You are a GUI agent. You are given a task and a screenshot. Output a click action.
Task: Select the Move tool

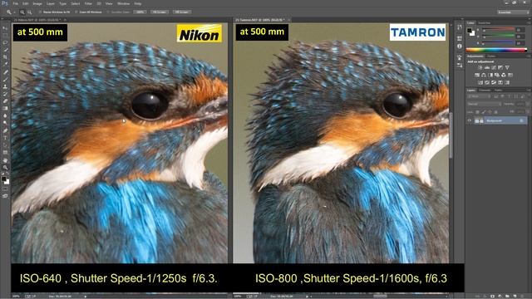point(5,27)
